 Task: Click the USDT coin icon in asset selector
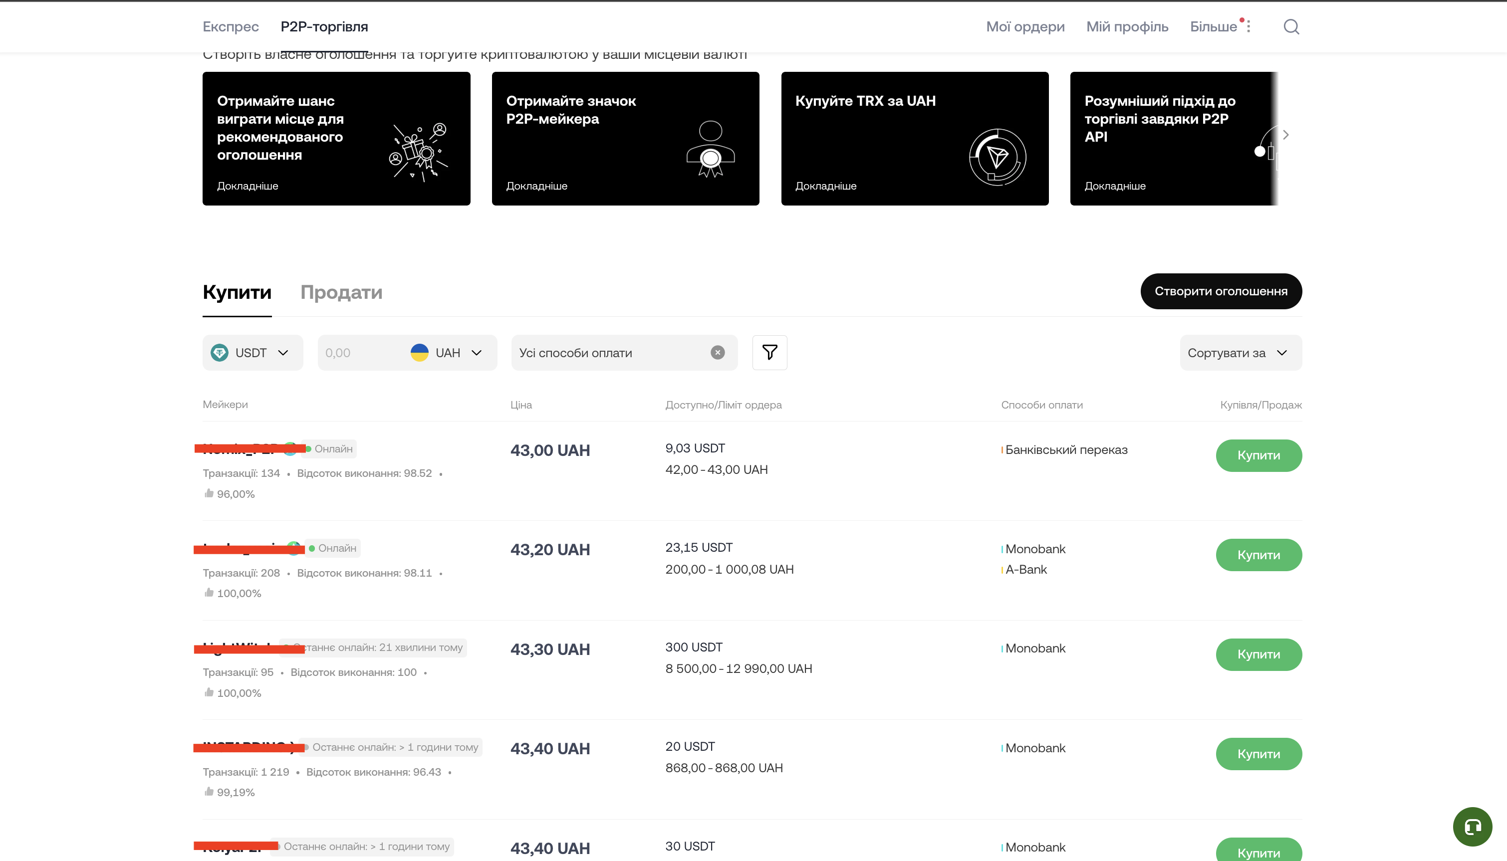(219, 353)
